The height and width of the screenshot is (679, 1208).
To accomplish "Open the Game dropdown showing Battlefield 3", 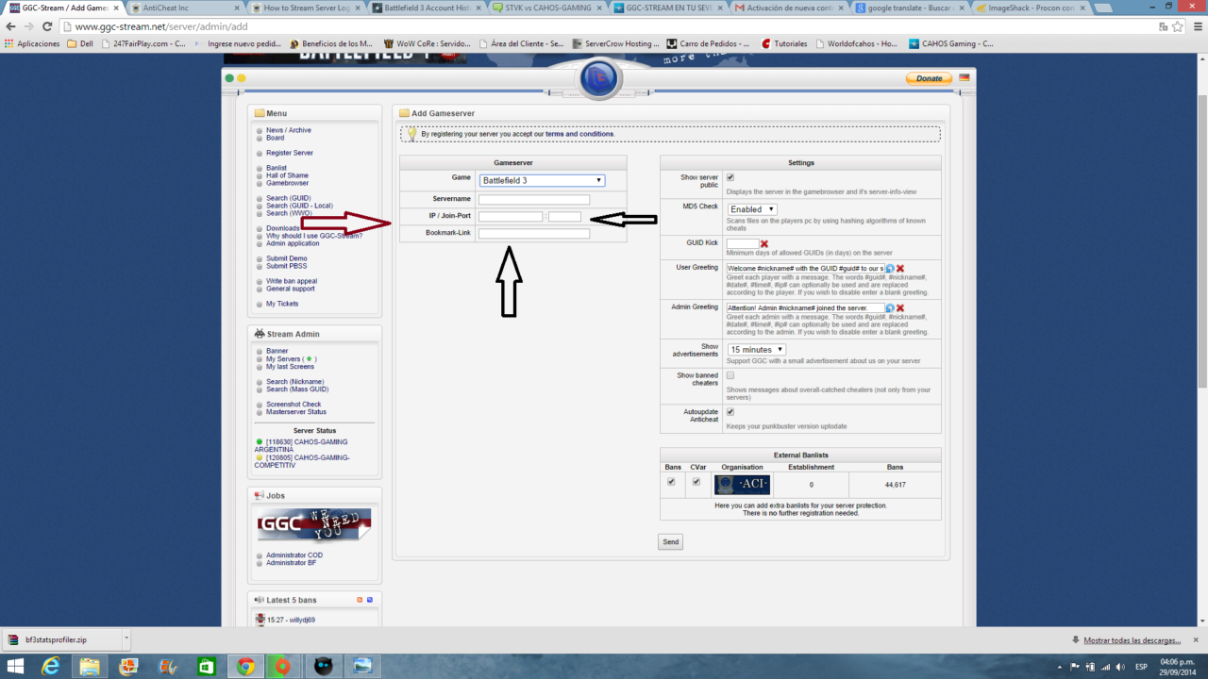I will (542, 180).
